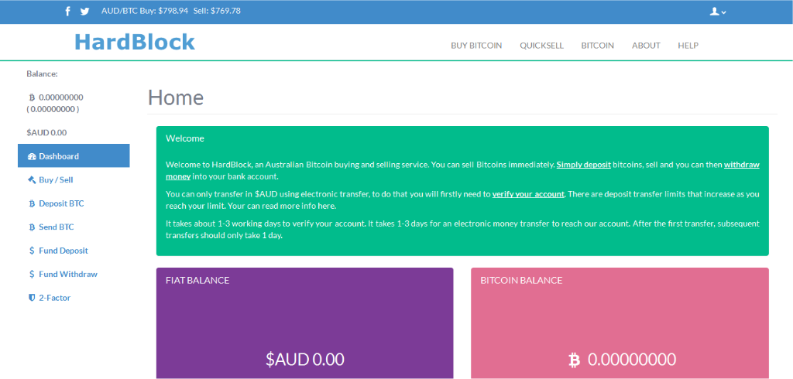Click the bitcoin symbol in sidebar balance
This screenshot has width=793, height=379.
(x=32, y=97)
